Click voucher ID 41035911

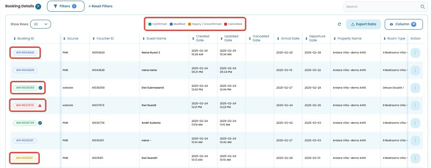98,158
